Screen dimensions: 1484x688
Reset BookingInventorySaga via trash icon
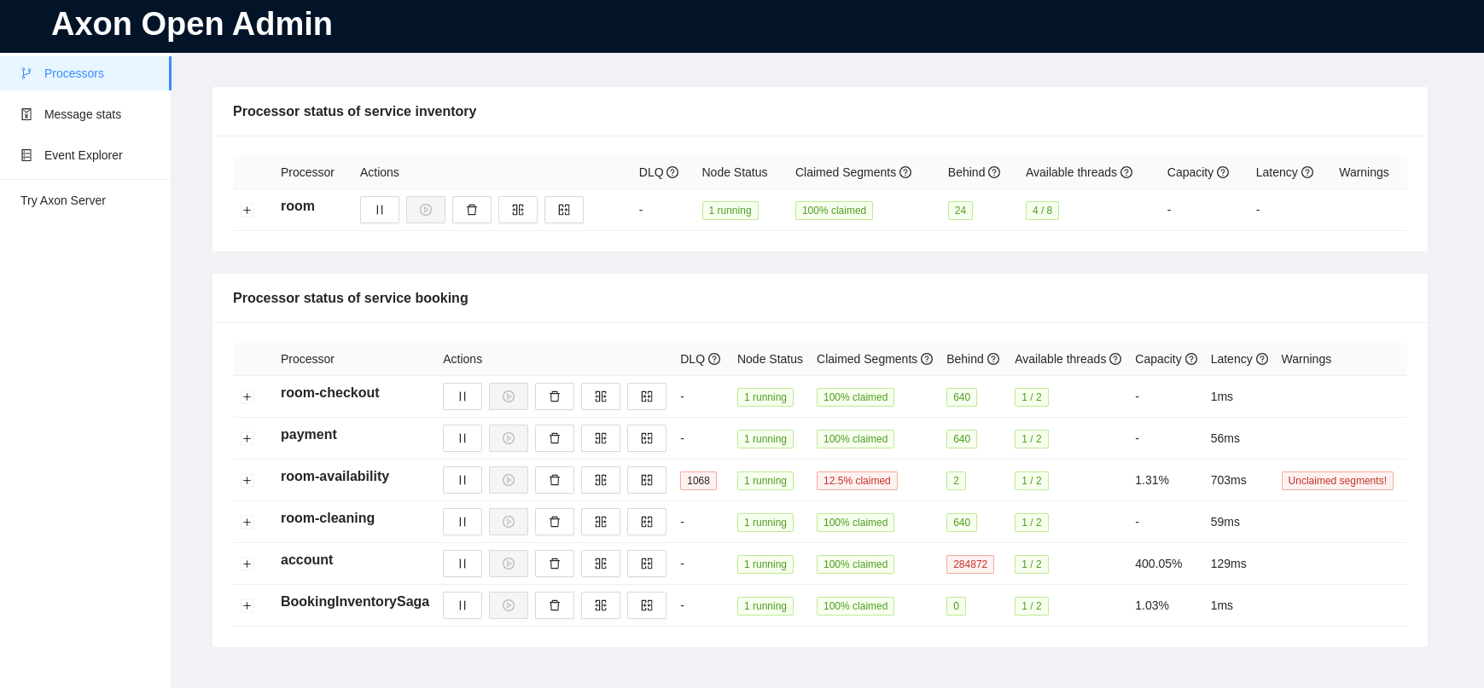tap(555, 605)
